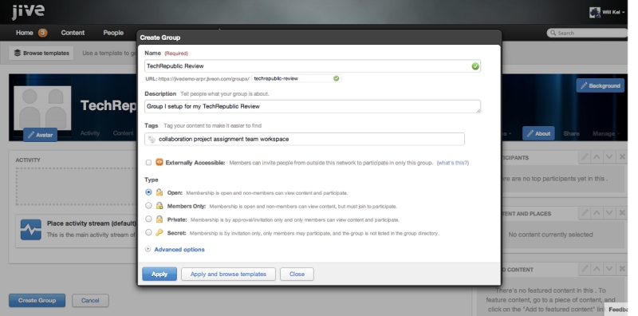
Task: Click the About edit button
Action: tap(538, 133)
